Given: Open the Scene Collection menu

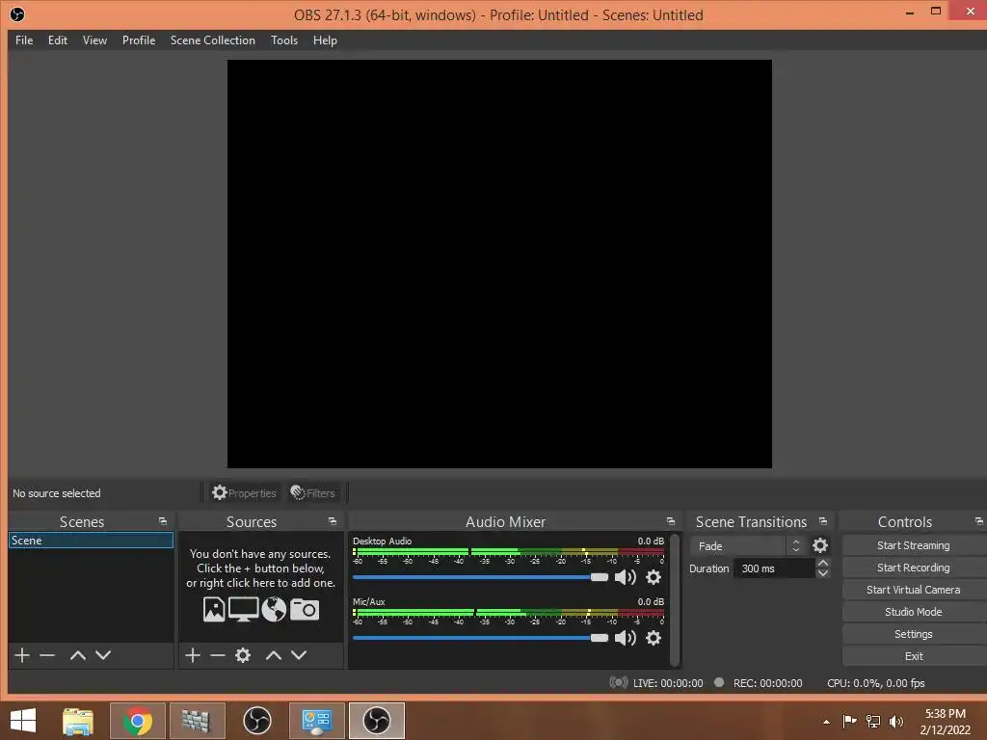Looking at the screenshot, I should [x=213, y=40].
